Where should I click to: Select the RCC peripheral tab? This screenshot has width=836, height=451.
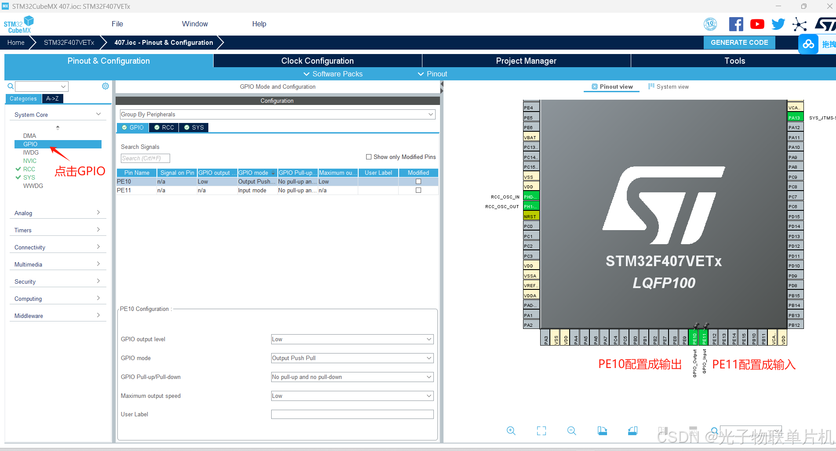(164, 127)
